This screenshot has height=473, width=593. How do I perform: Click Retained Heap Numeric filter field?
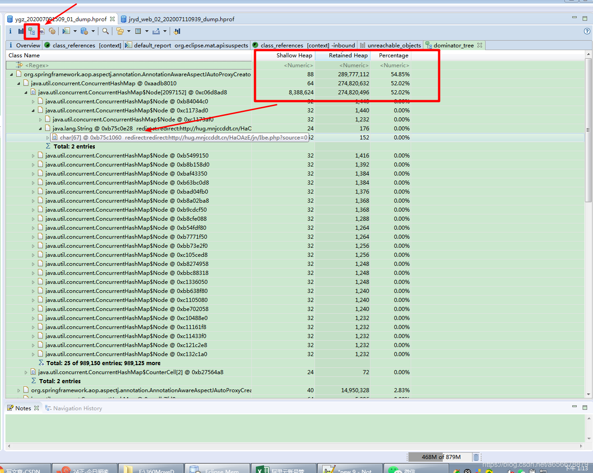coord(343,65)
